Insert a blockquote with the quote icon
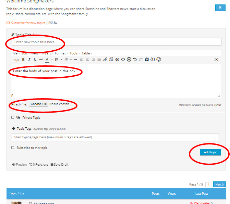Screen dimensions: 230x204 [x=117, y=60]
